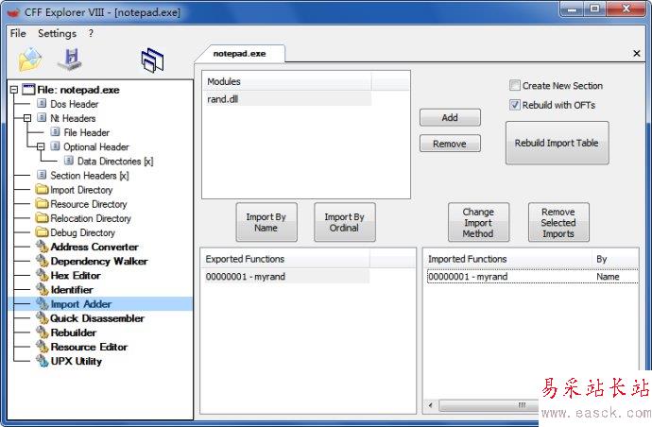Image resolution: width=652 pixels, height=427 pixels.
Task: Click the Save floppy disk toolbar icon
Action: 70,60
